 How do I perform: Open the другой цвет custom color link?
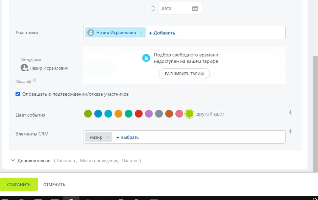210,114
